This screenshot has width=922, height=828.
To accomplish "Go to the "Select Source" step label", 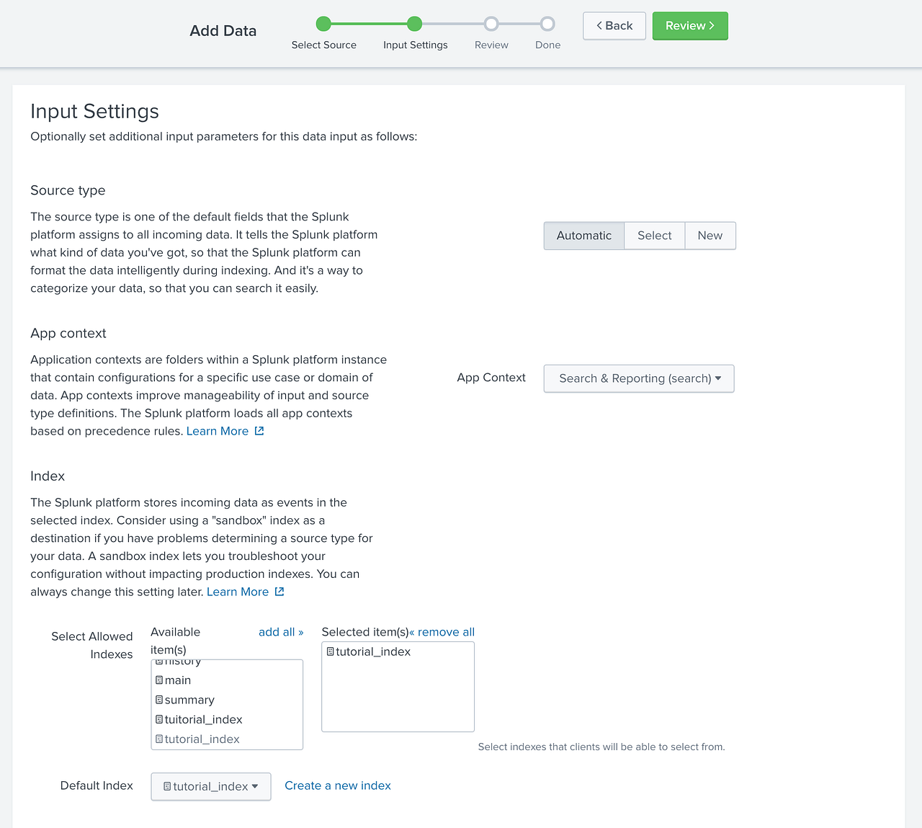I will point(323,45).
